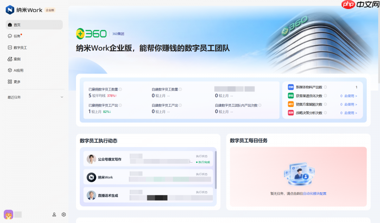Click 去使用 for 销售方案赋能次数

click(x=351, y=104)
